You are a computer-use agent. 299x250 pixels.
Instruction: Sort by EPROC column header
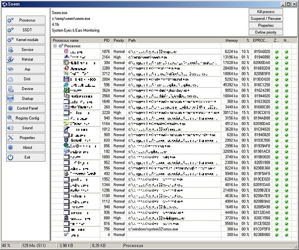(x=261, y=40)
